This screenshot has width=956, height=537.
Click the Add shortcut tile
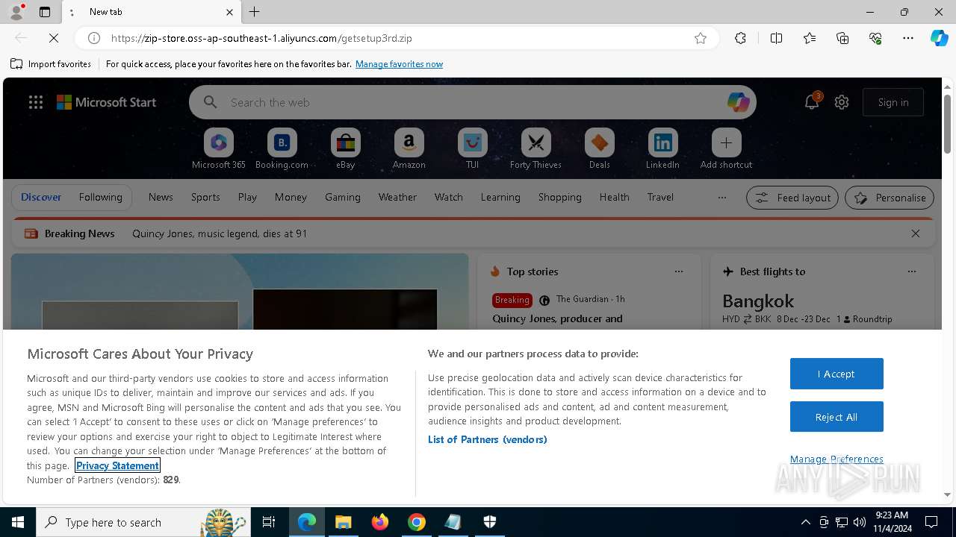[726, 148]
